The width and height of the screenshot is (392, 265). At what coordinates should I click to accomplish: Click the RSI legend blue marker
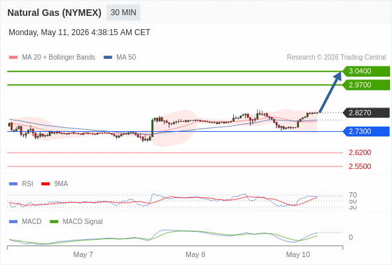pyautogui.click(x=13, y=184)
